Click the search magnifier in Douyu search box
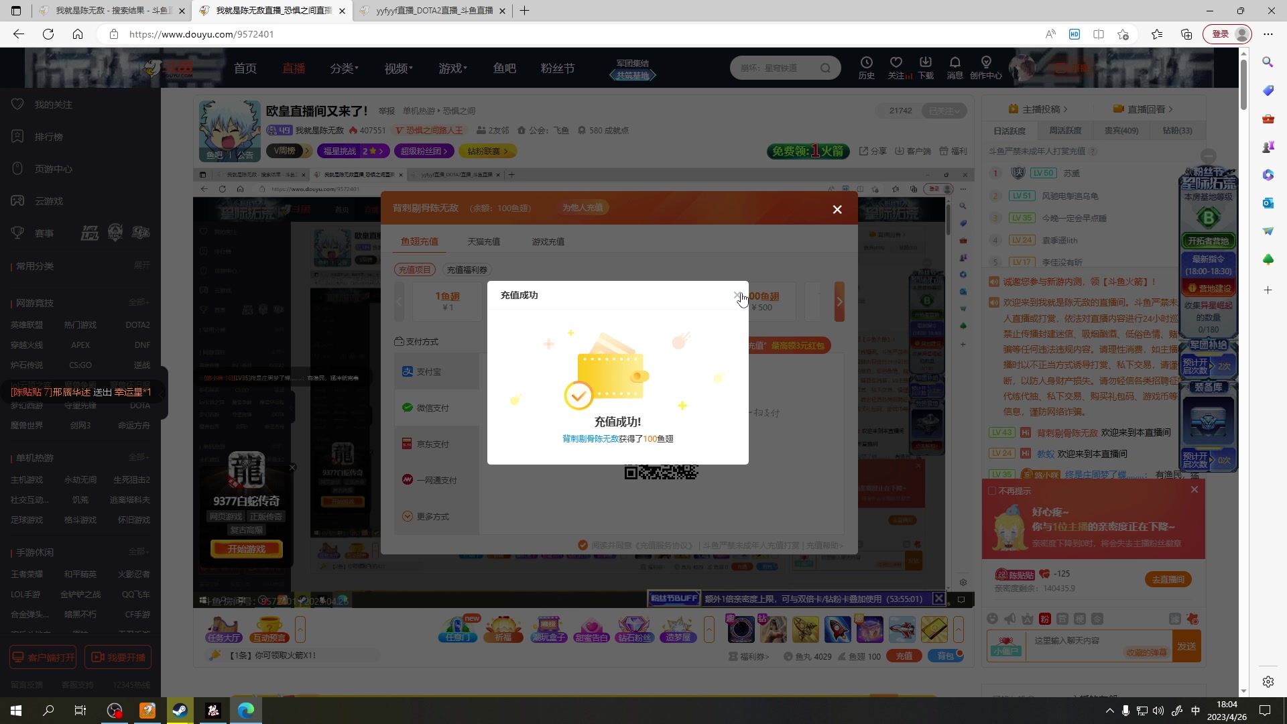The height and width of the screenshot is (724, 1287). point(825,68)
